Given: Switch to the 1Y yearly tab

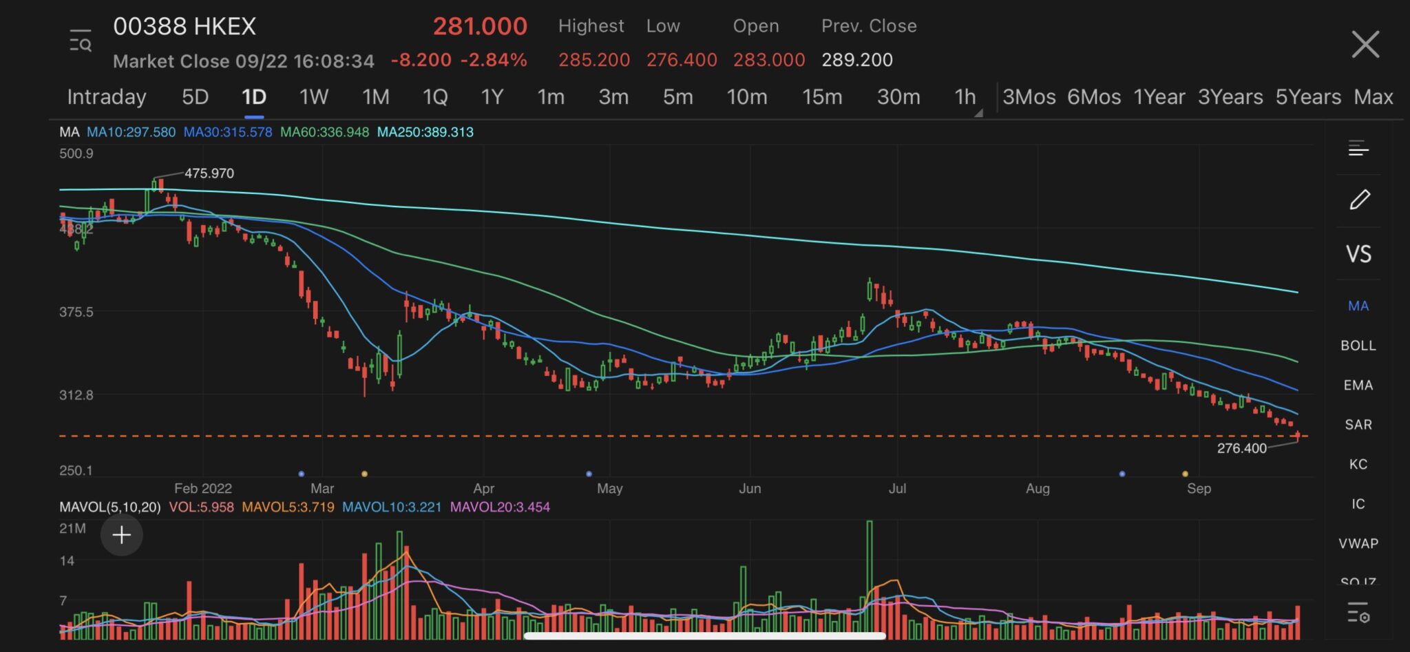Looking at the screenshot, I should pyautogui.click(x=492, y=97).
